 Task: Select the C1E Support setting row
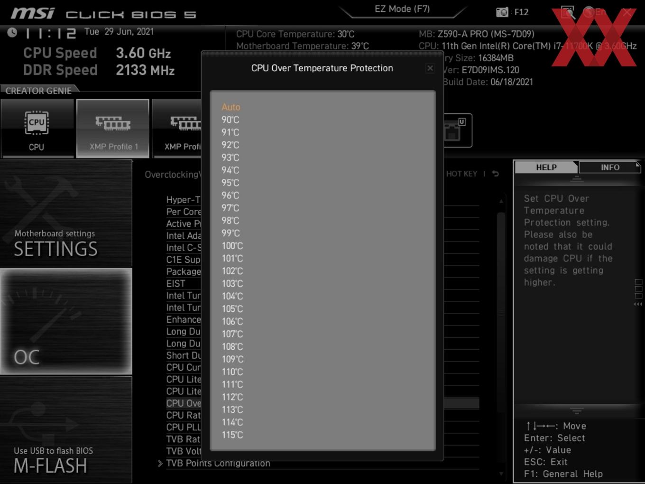(184, 260)
